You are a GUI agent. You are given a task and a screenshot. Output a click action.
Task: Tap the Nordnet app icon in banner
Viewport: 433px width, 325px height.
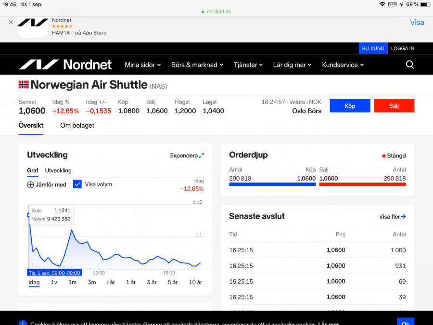point(33,26)
